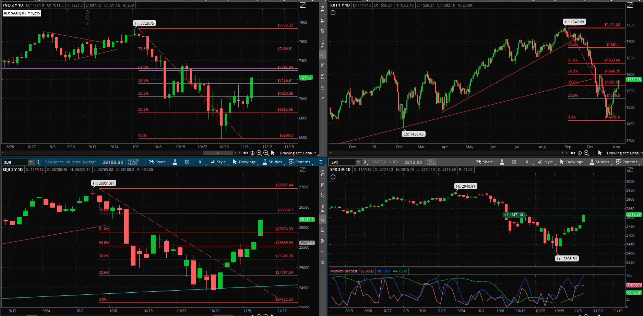This screenshot has width=643, height=316.
Task: Click the scale icon on the $DJI chart
Action: 303,169
